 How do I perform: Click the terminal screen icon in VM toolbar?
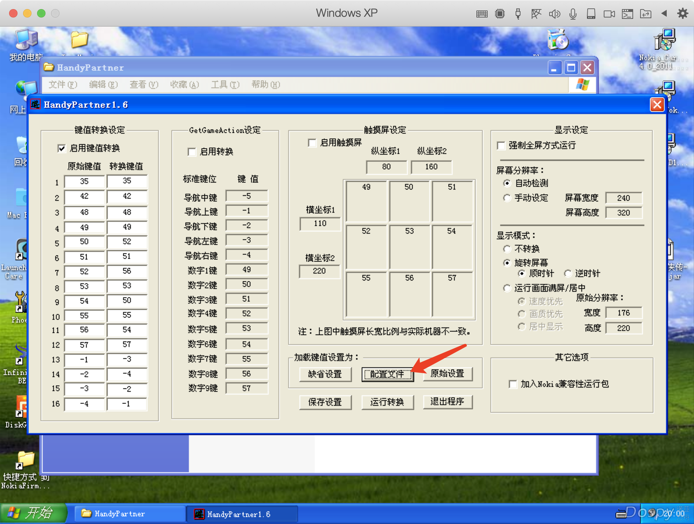pos(627,14)
